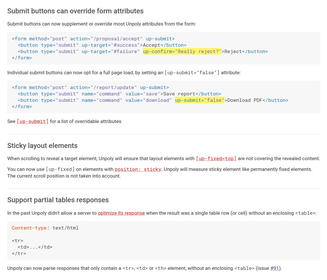Click 'Unpoly can now parse responses' paragraph
Image resolution: width=327 pixels, height=280 pixels.
point(145,268)
